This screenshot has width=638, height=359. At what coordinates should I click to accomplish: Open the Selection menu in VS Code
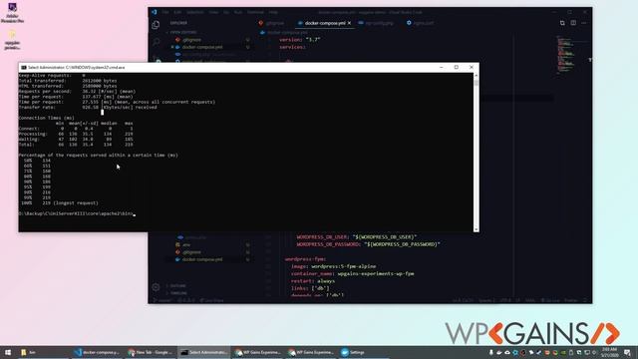(195, 12)
